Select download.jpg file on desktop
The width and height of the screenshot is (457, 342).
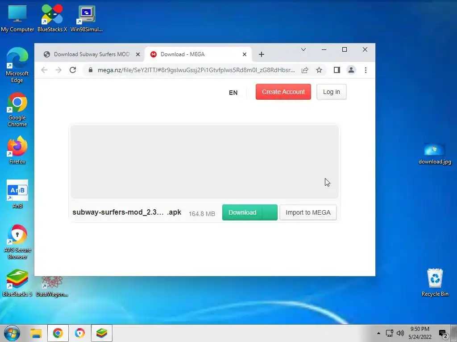click(435, 154)
